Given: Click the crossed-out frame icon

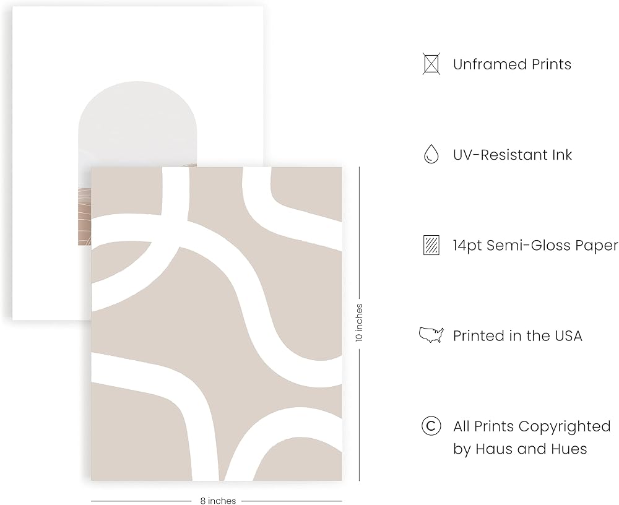Looking at the screenshot, I should 431,64.
